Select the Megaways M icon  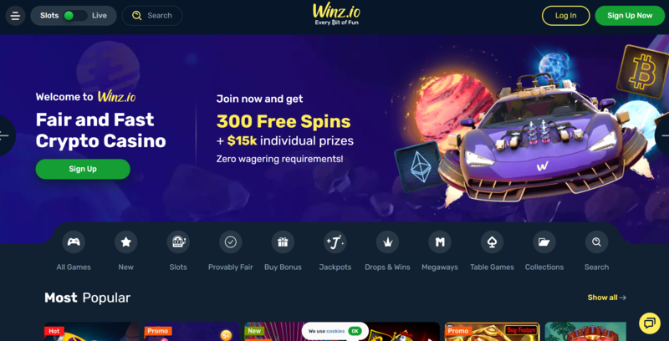[x=440, y=242]
